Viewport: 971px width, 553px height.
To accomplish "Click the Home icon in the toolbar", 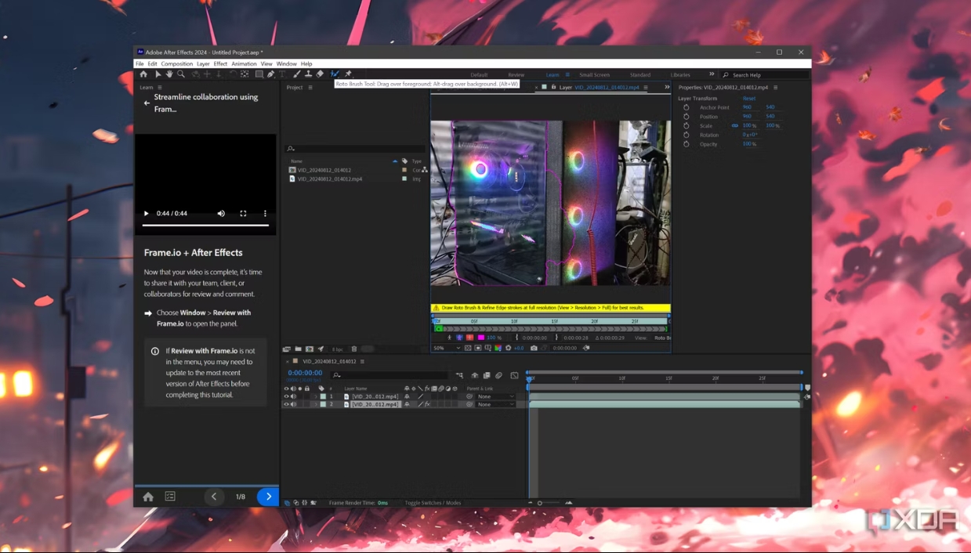I will (143, 74).
